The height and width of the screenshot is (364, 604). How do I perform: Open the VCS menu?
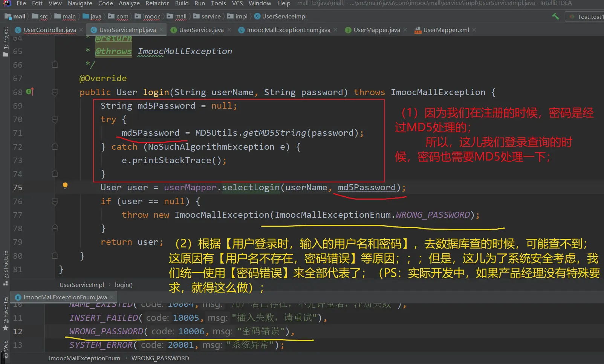237,3
